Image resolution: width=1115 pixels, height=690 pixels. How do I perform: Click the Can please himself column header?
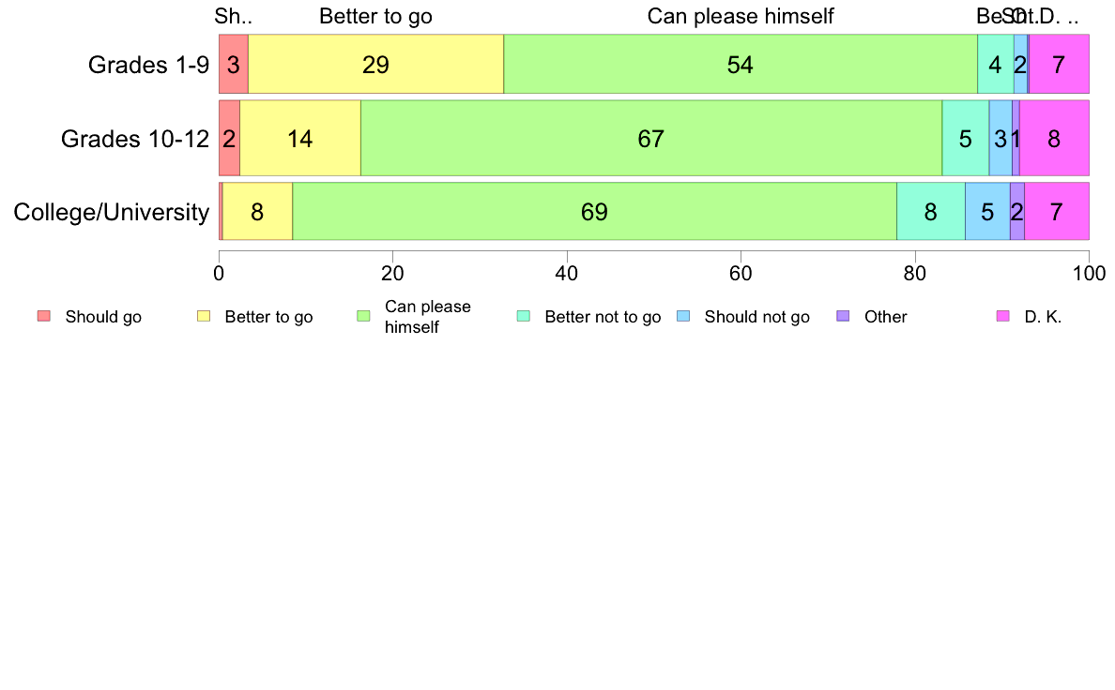tap(741, 16)
